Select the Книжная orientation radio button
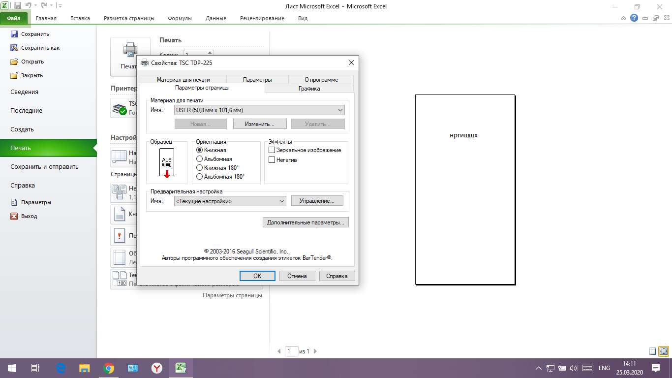672x378 pixels. tap(199, 150)
